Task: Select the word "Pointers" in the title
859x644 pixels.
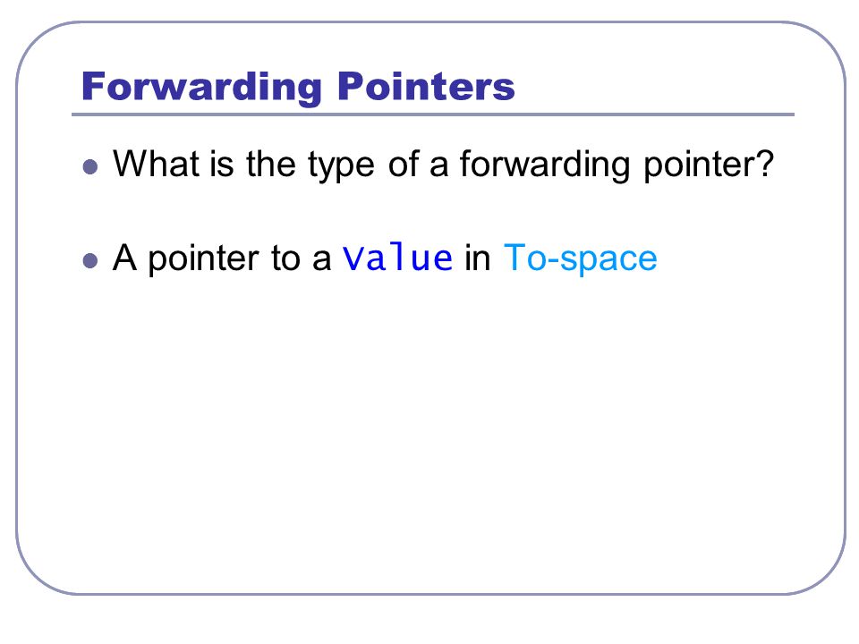Action: 426,86
